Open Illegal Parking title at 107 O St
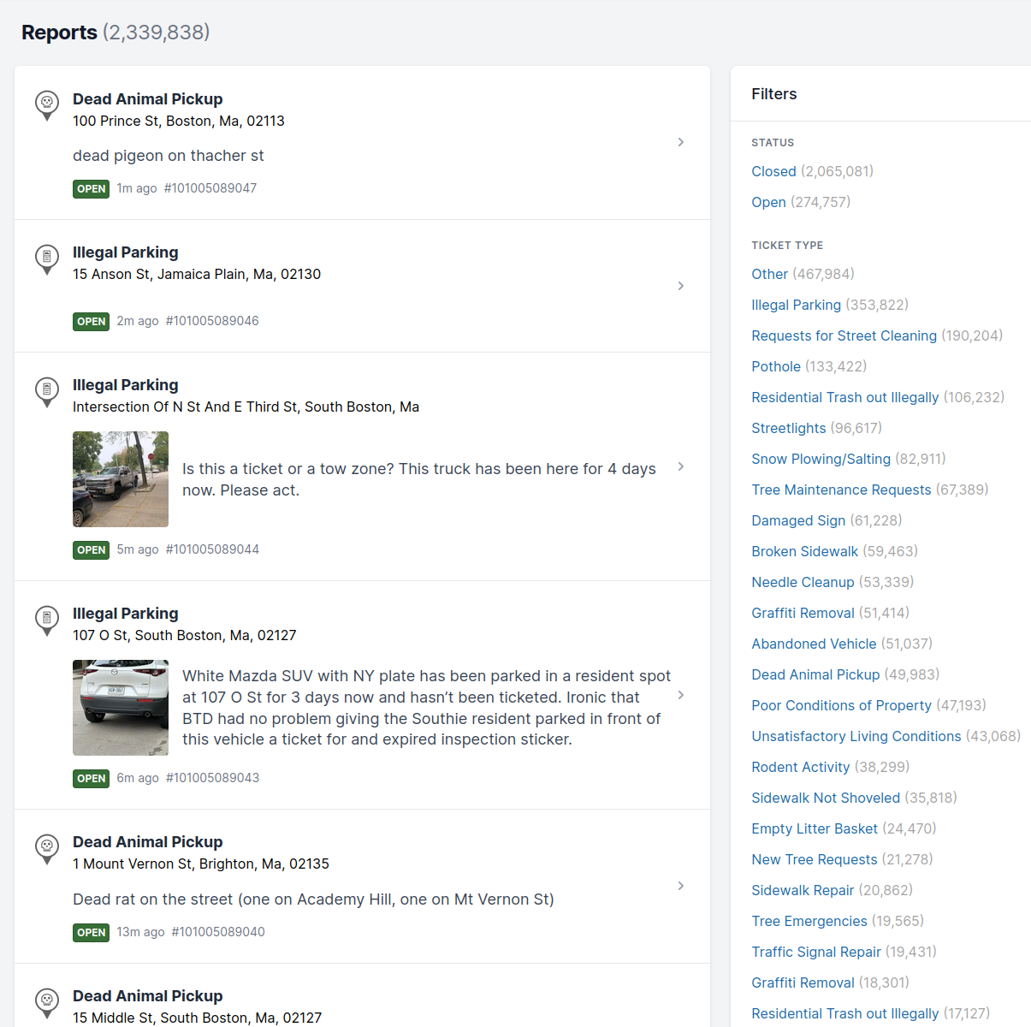1031x1027 pixels. (126, 614)
